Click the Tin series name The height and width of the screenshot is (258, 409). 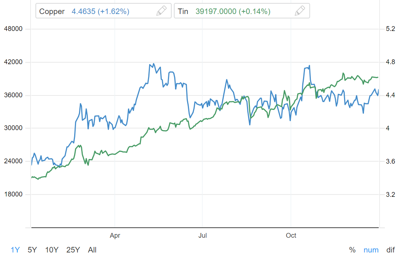183,11
